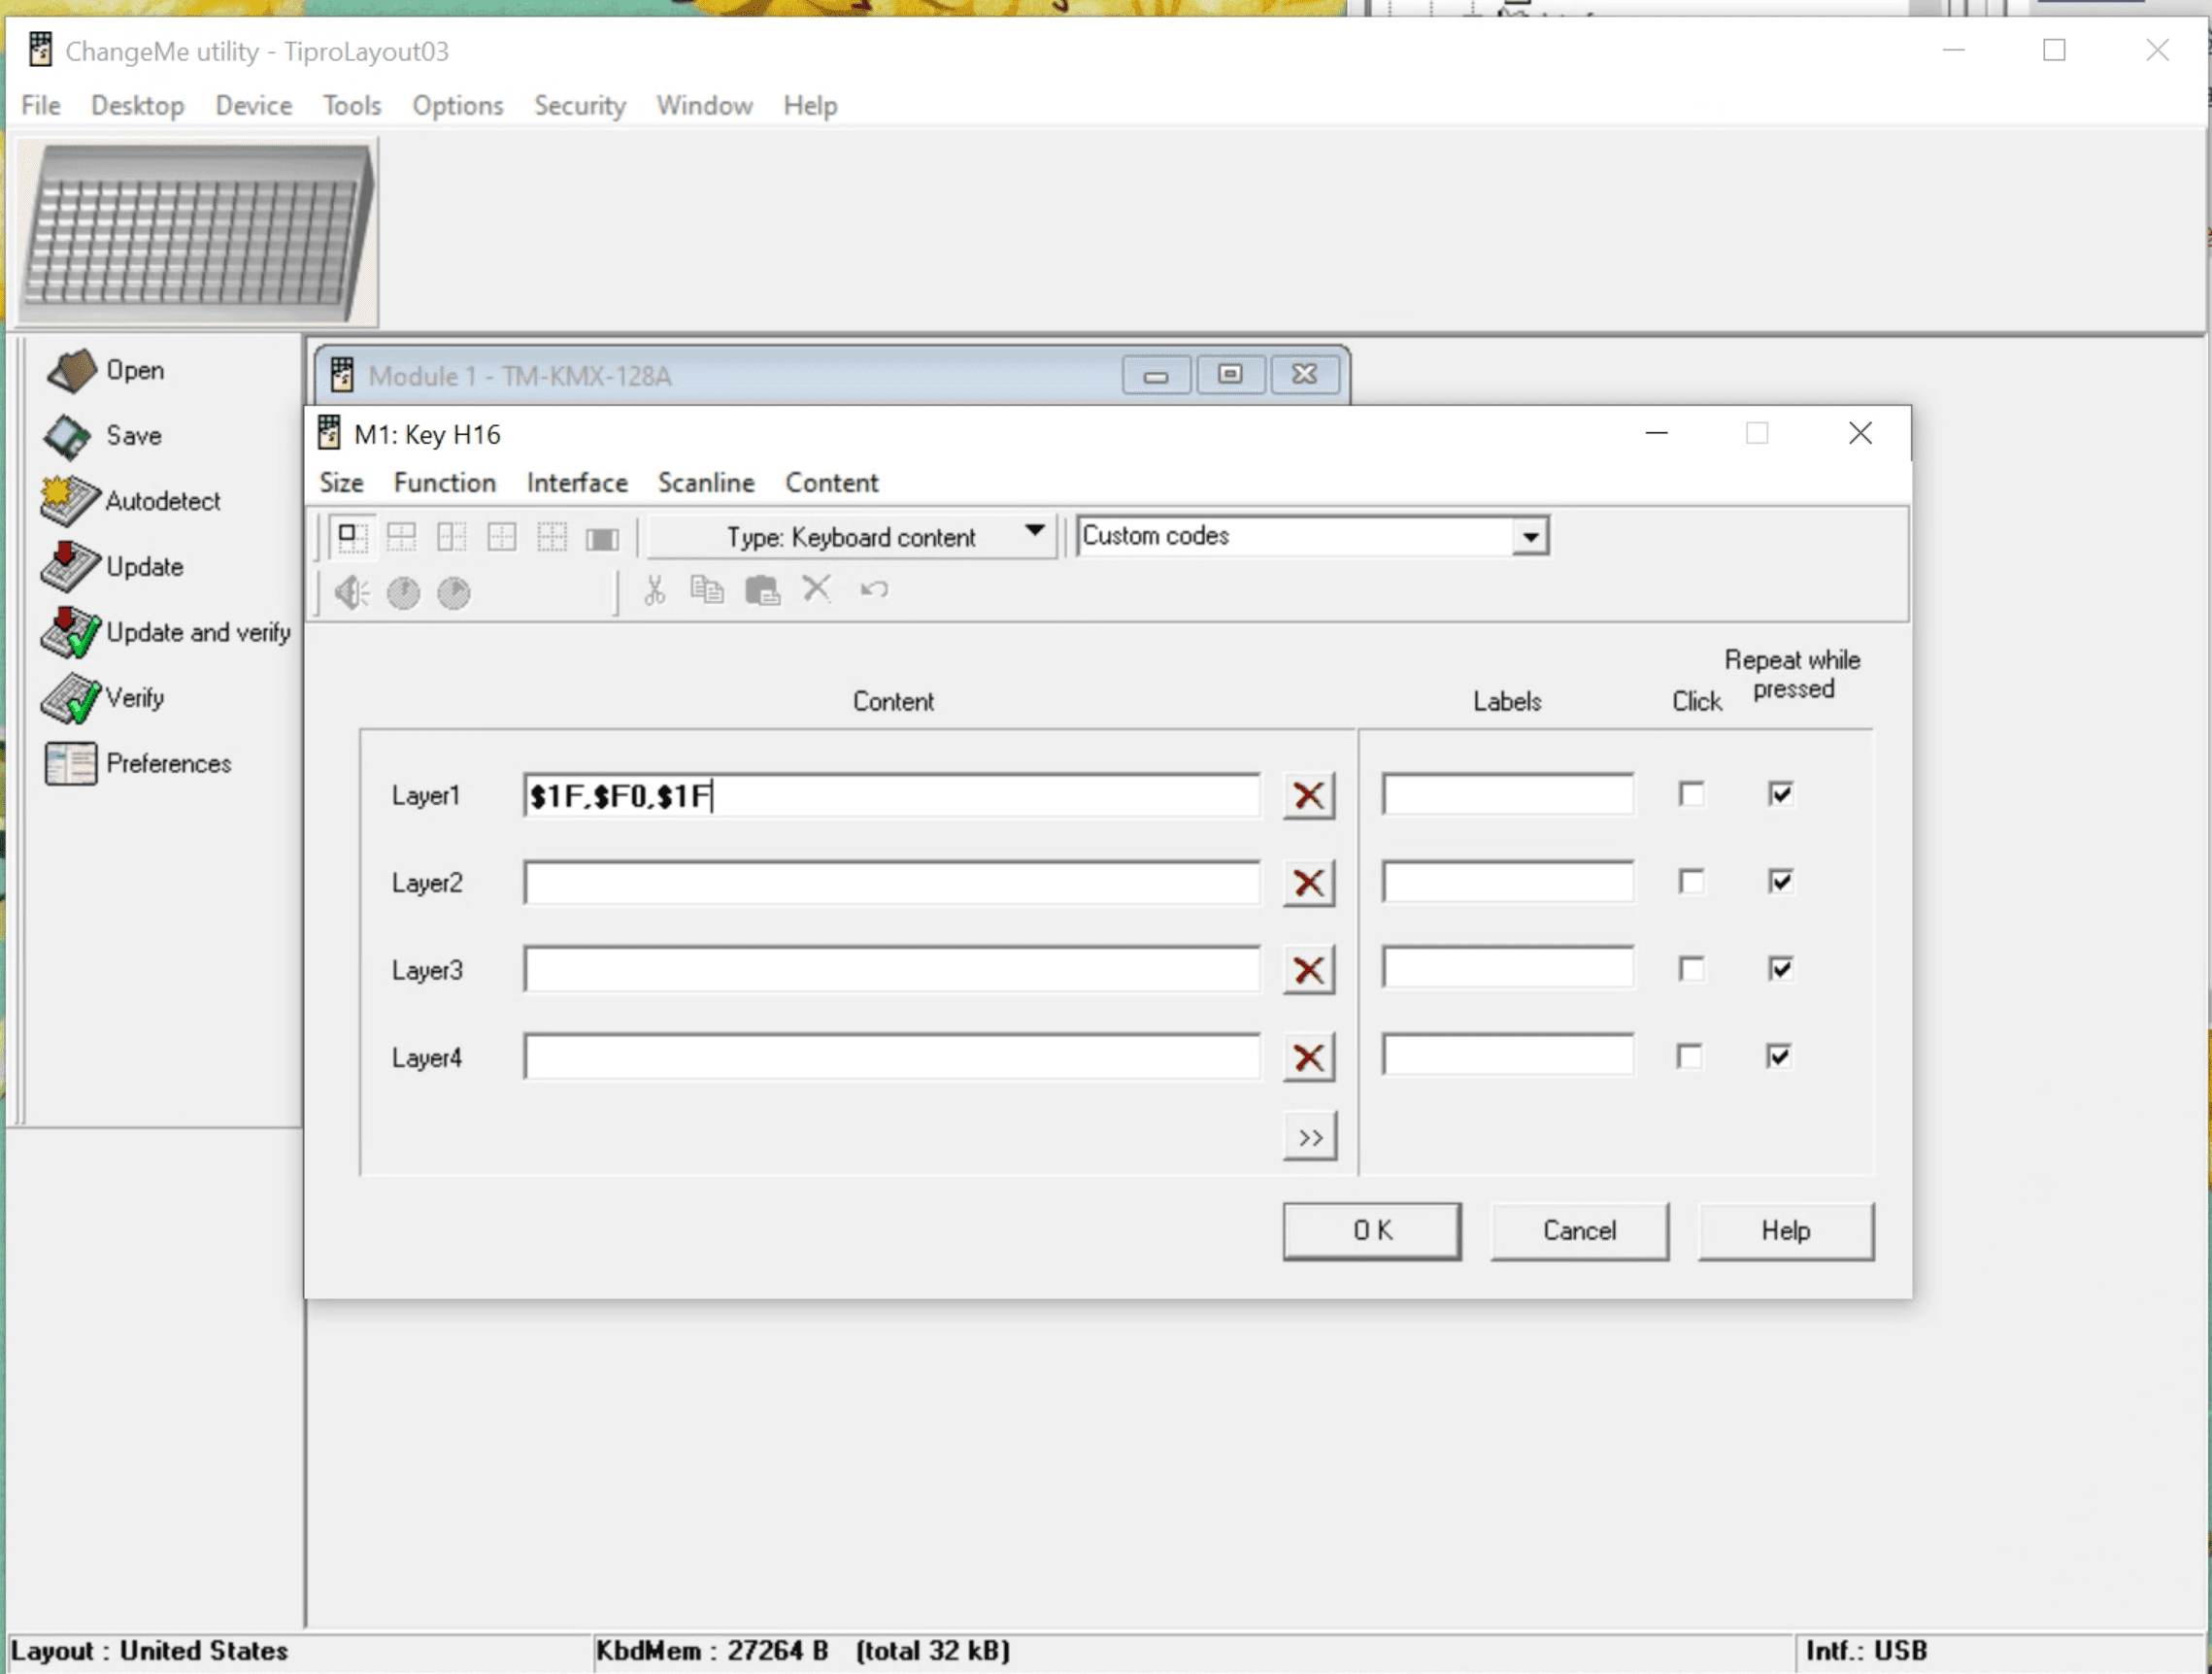Viewport: 2212px width, 1674px height.
Task: Click the OK button
Action: pos(1371,1230)
